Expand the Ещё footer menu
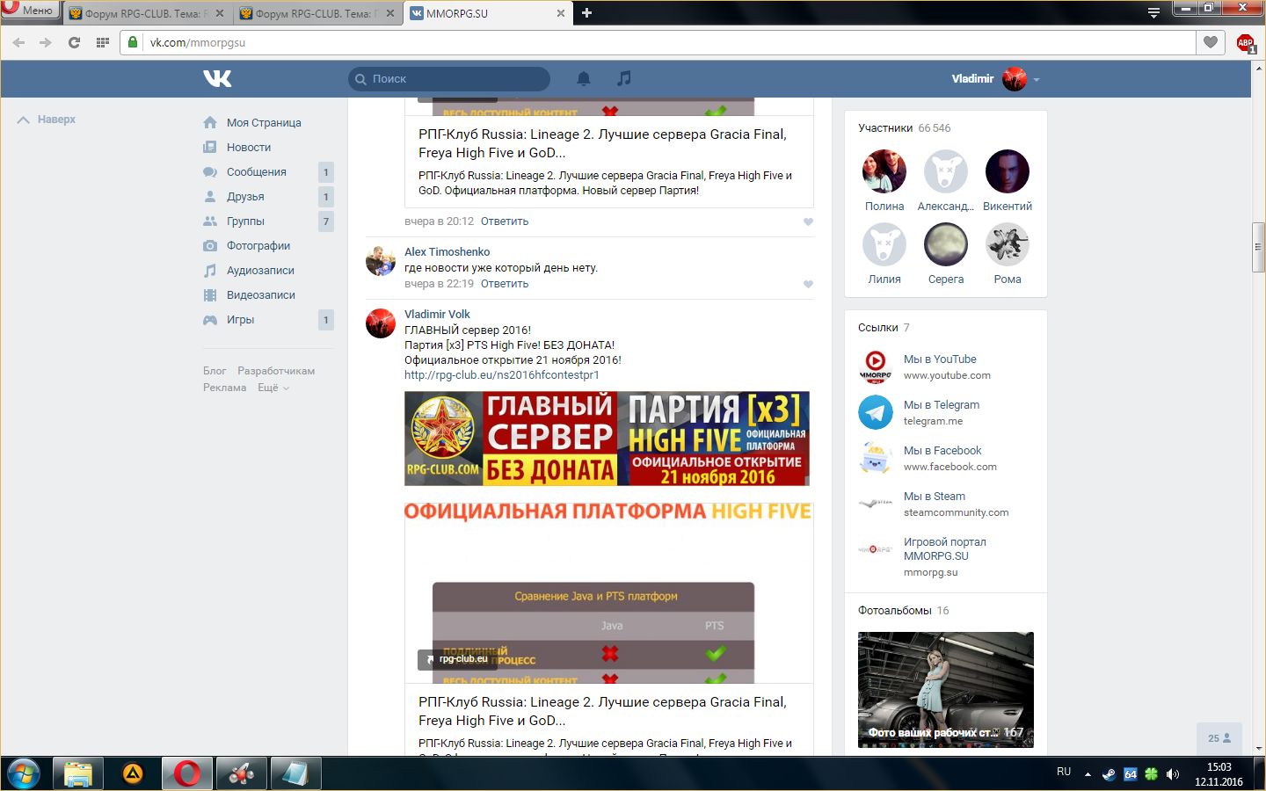Image resolution: width=1266 pixels, height=791 pixels. pyautogui.click(x=273, y=388)
